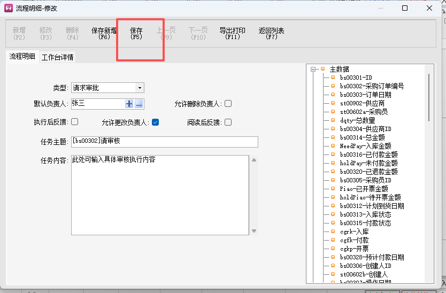Click the cgfk-付款 tree entry
The width and height of the screenshot is (446, 293).
(x=354, y=240)
